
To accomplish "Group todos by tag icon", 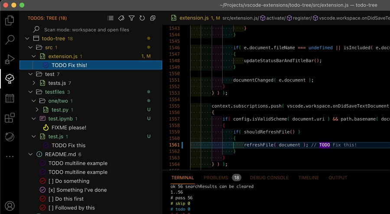I will point(121,18).
